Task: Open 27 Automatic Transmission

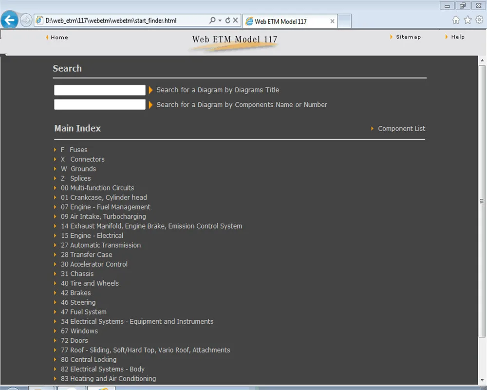Action: click(101, 245)
